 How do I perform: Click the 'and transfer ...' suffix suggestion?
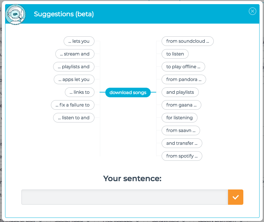tap(182, 143)
